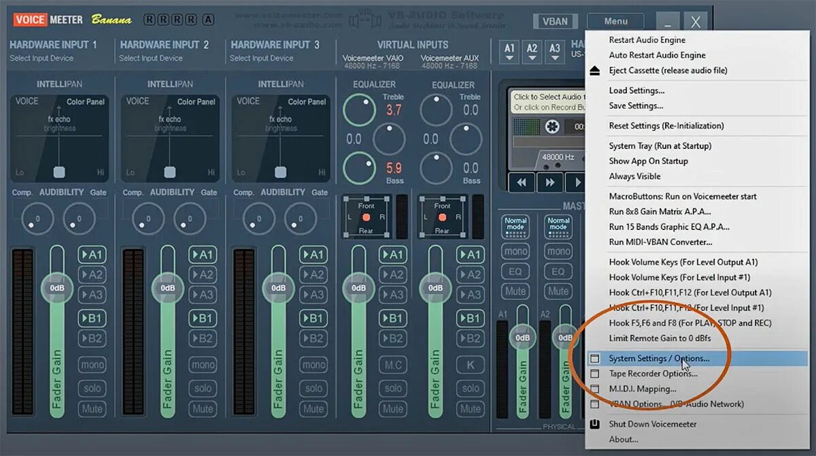Click the Comp knob on Hardware Input 2

pos(148,218)
